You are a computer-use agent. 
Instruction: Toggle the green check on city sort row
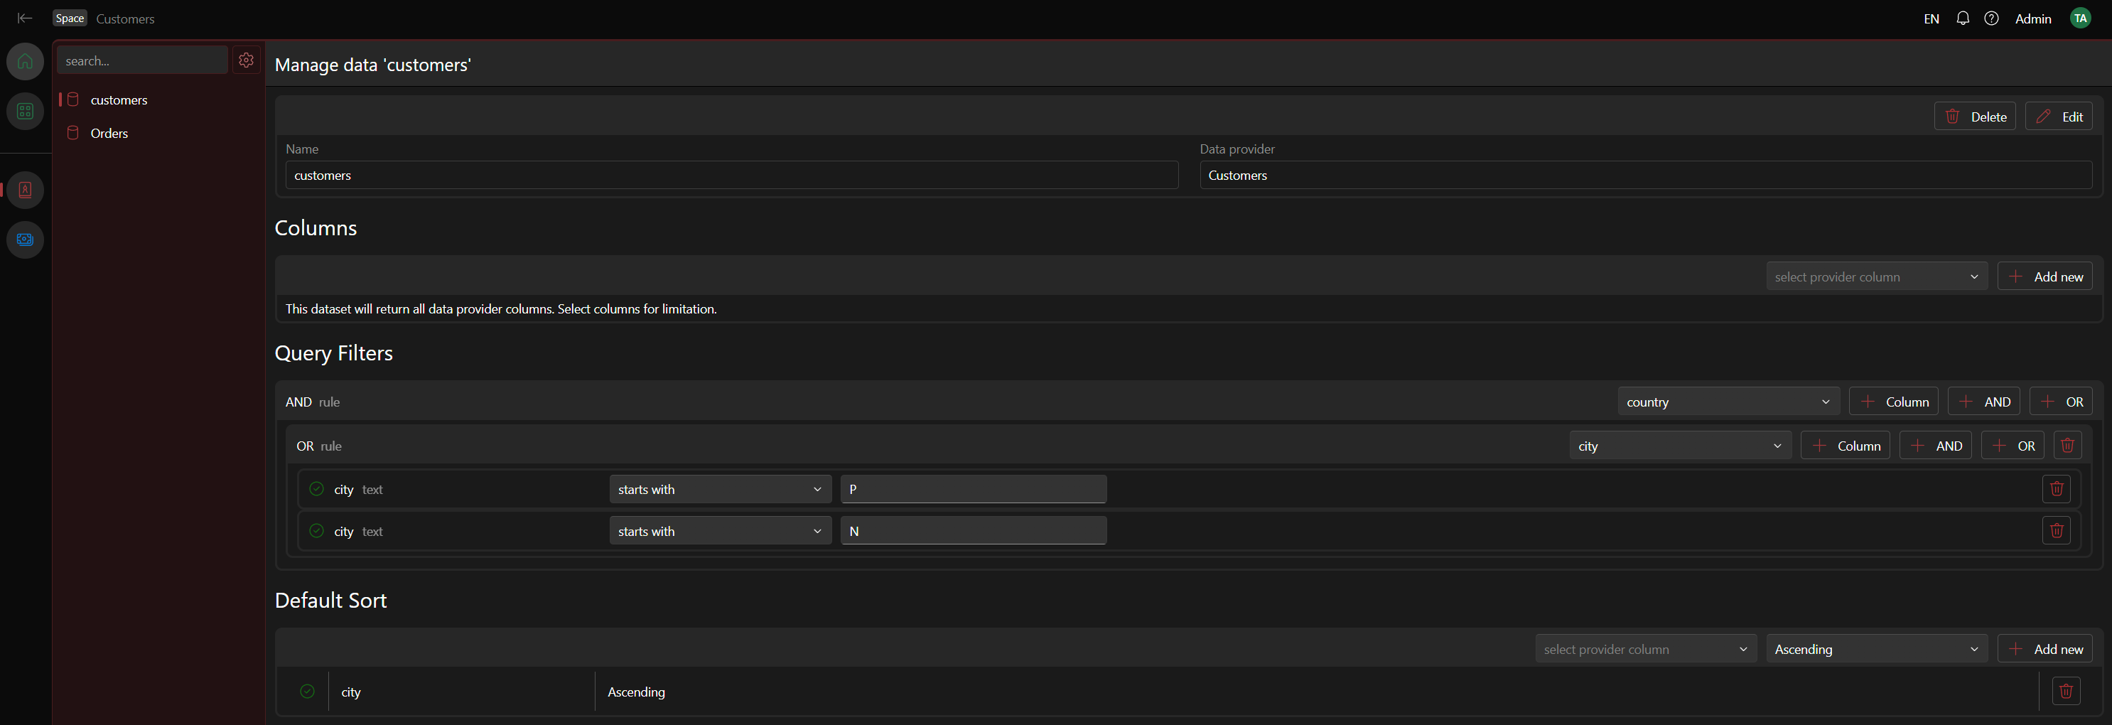tap(308, 692)
